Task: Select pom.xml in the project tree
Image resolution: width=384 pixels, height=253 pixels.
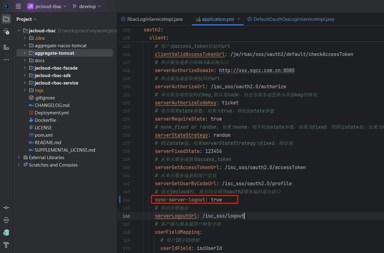Action: [43, 135]
